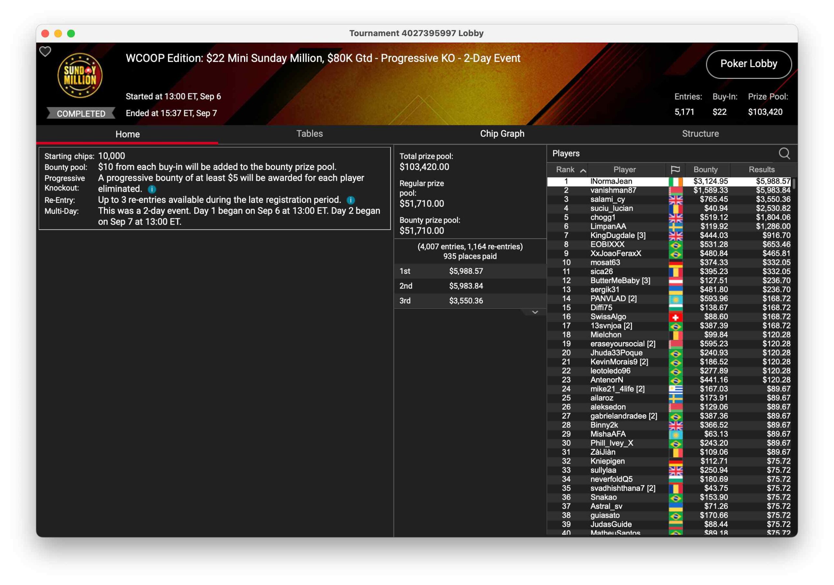Click the players list scrollbar thumb
The width and height of the screenshot is (834, 585).
[x=794, y=183]
